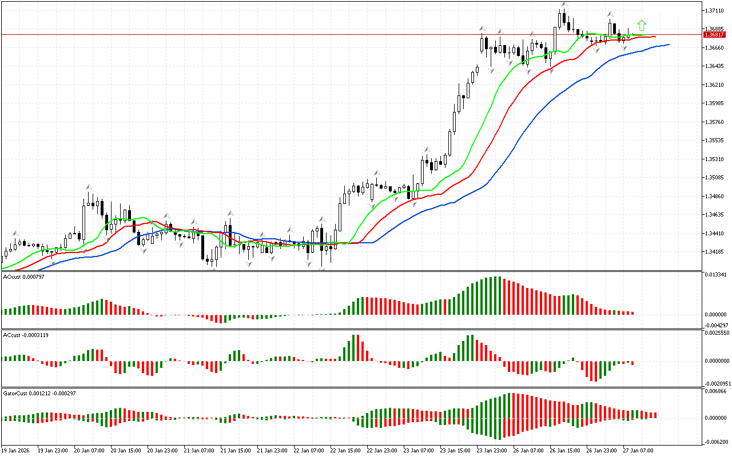Click the green up arrow signal icon
The image size is (732, 457).
[642, 25]
